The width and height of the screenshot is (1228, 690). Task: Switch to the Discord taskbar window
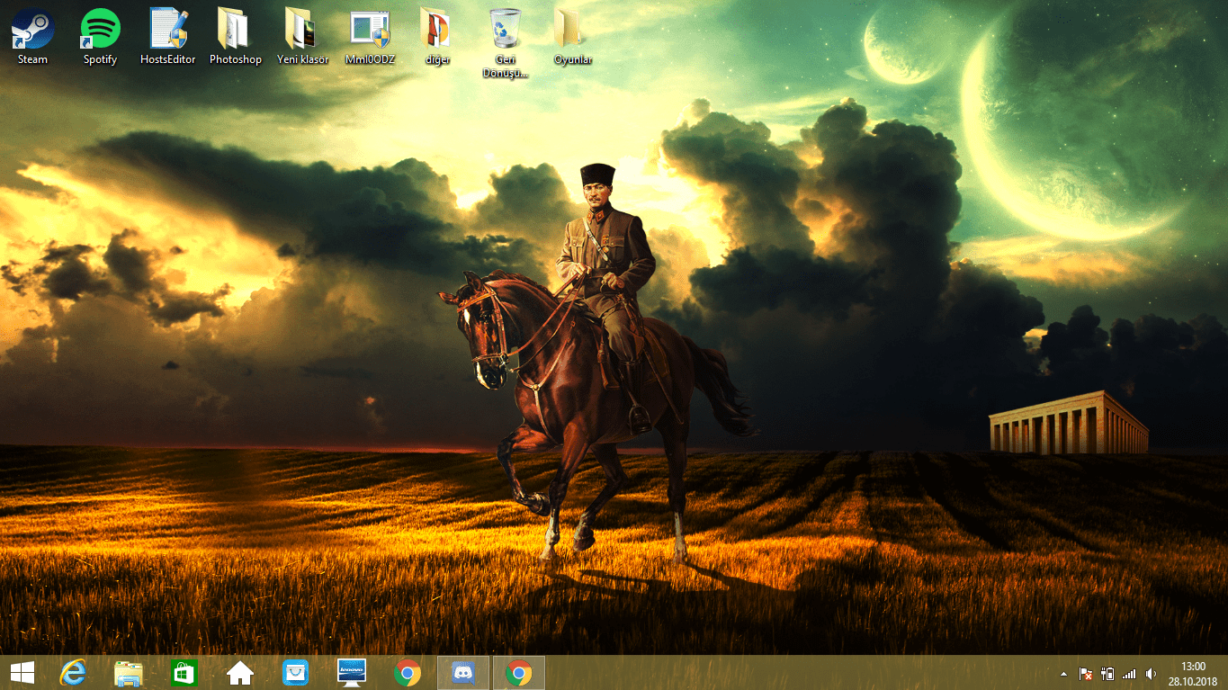pyautogui.click(x=463, y=673)
